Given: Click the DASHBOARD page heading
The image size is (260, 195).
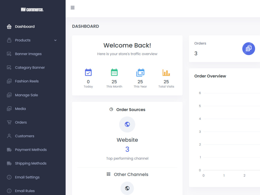Looking at the screenshot, I should [x=86, y=26].
